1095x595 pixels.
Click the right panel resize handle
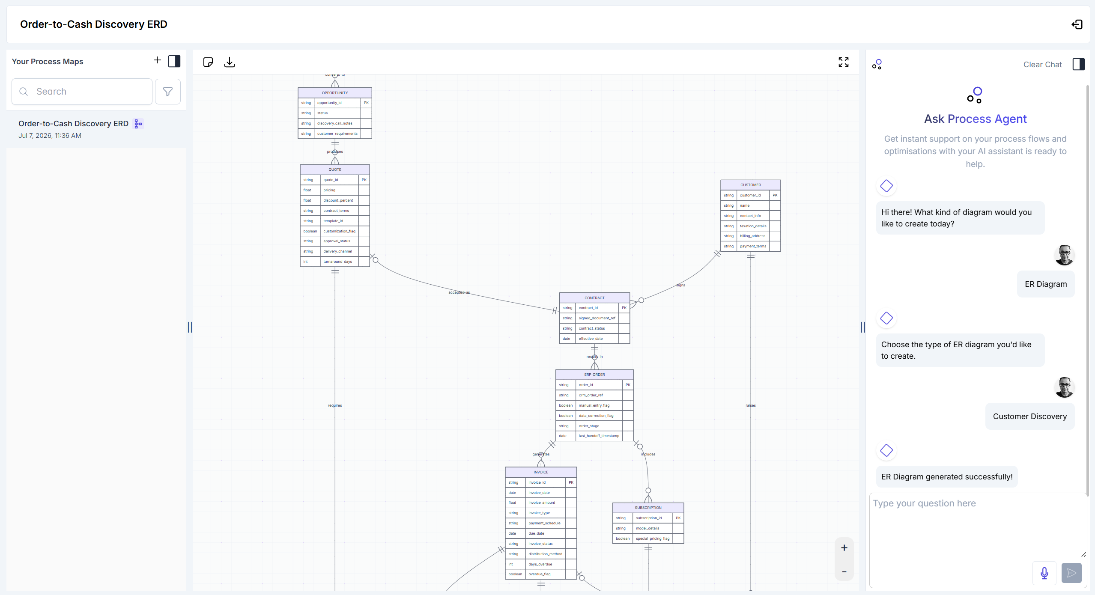point(862,327)
